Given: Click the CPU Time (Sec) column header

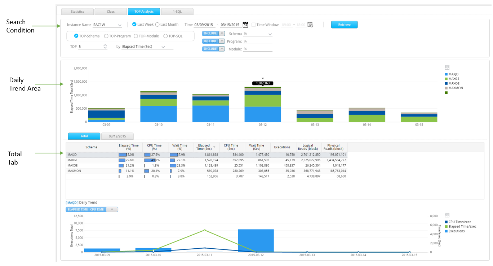Looking at the screenshot, I should (x=232, y=147).
